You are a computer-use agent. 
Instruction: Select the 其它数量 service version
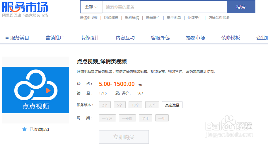(172, 105)
